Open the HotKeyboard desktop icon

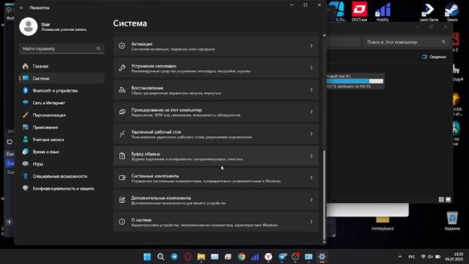[383, 223]
